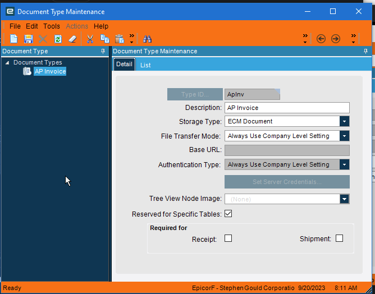Select the Detail tab
The image size is (375, 294).
point(124,65)
